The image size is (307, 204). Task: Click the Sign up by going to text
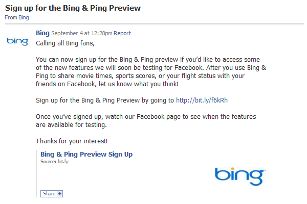point(105,100)
